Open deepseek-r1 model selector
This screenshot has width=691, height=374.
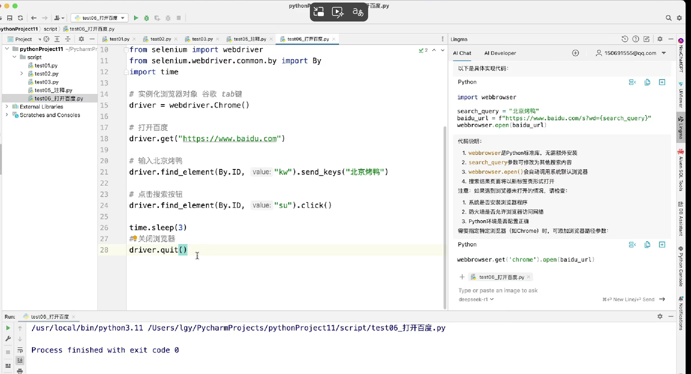click(476, 299)
